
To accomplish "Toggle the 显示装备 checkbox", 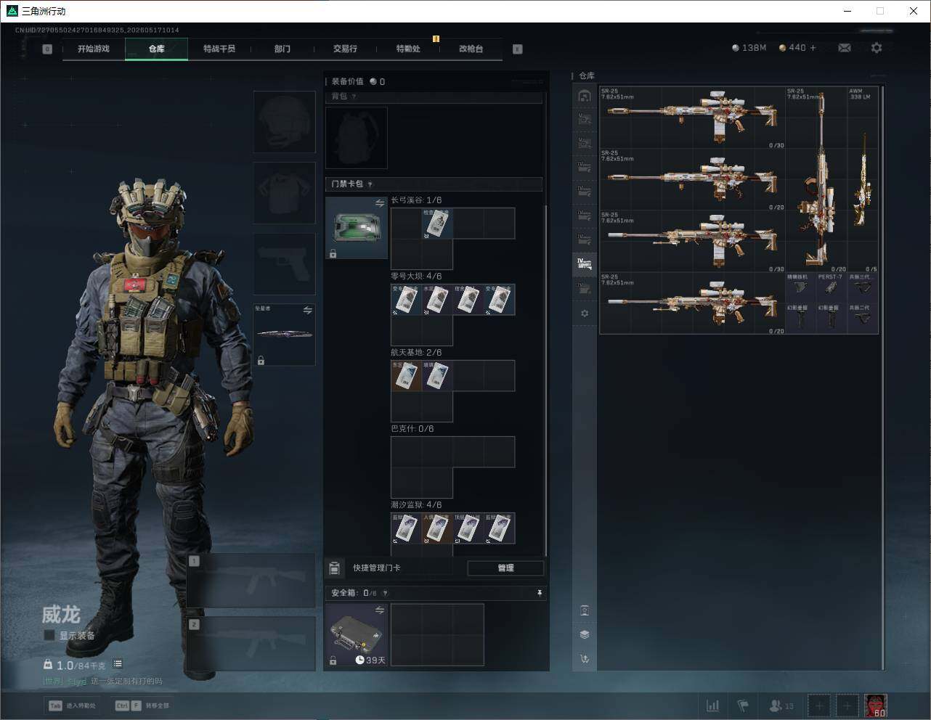I will click(49, 635).
